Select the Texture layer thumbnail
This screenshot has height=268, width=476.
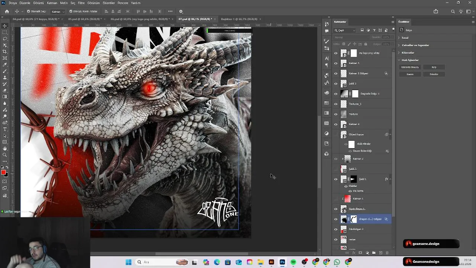pos(344,114)
